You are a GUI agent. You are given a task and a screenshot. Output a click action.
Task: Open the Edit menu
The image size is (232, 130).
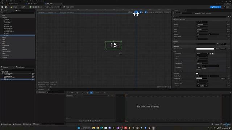pyautogui.click(x=11, y=1)
